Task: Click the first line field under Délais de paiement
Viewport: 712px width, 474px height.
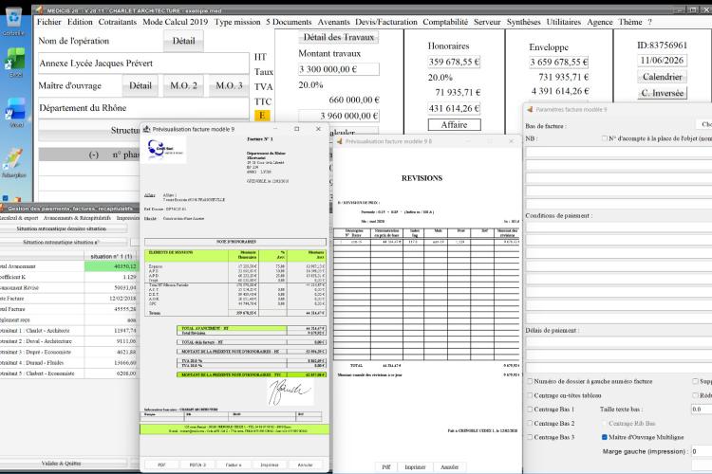Action: click(x=619, y=341)
